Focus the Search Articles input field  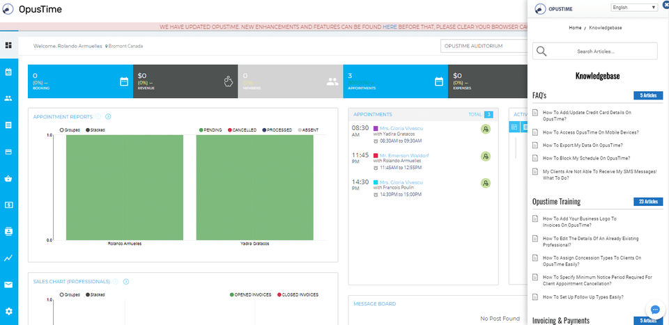[x=594, y=51]
